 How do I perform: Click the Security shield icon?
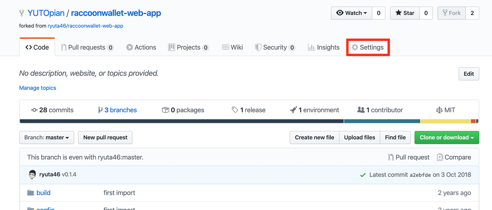258,47
